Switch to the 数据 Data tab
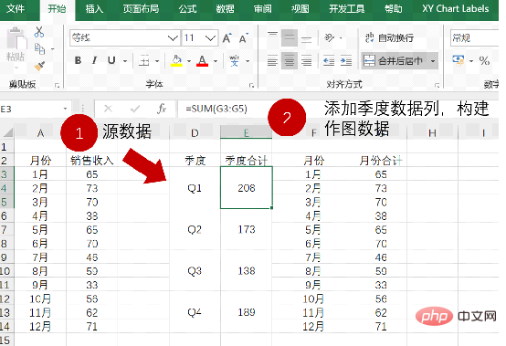 click(x=225, y=9)
